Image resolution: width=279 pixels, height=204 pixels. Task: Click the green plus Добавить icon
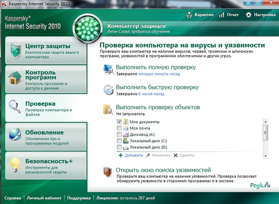tap(121, 155)
